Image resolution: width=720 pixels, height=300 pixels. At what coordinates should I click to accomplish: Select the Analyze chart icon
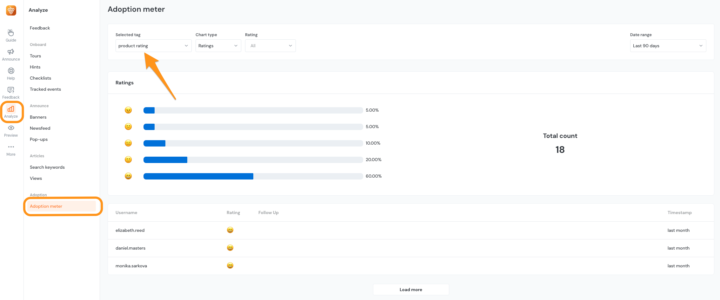[x=11, y=111]
